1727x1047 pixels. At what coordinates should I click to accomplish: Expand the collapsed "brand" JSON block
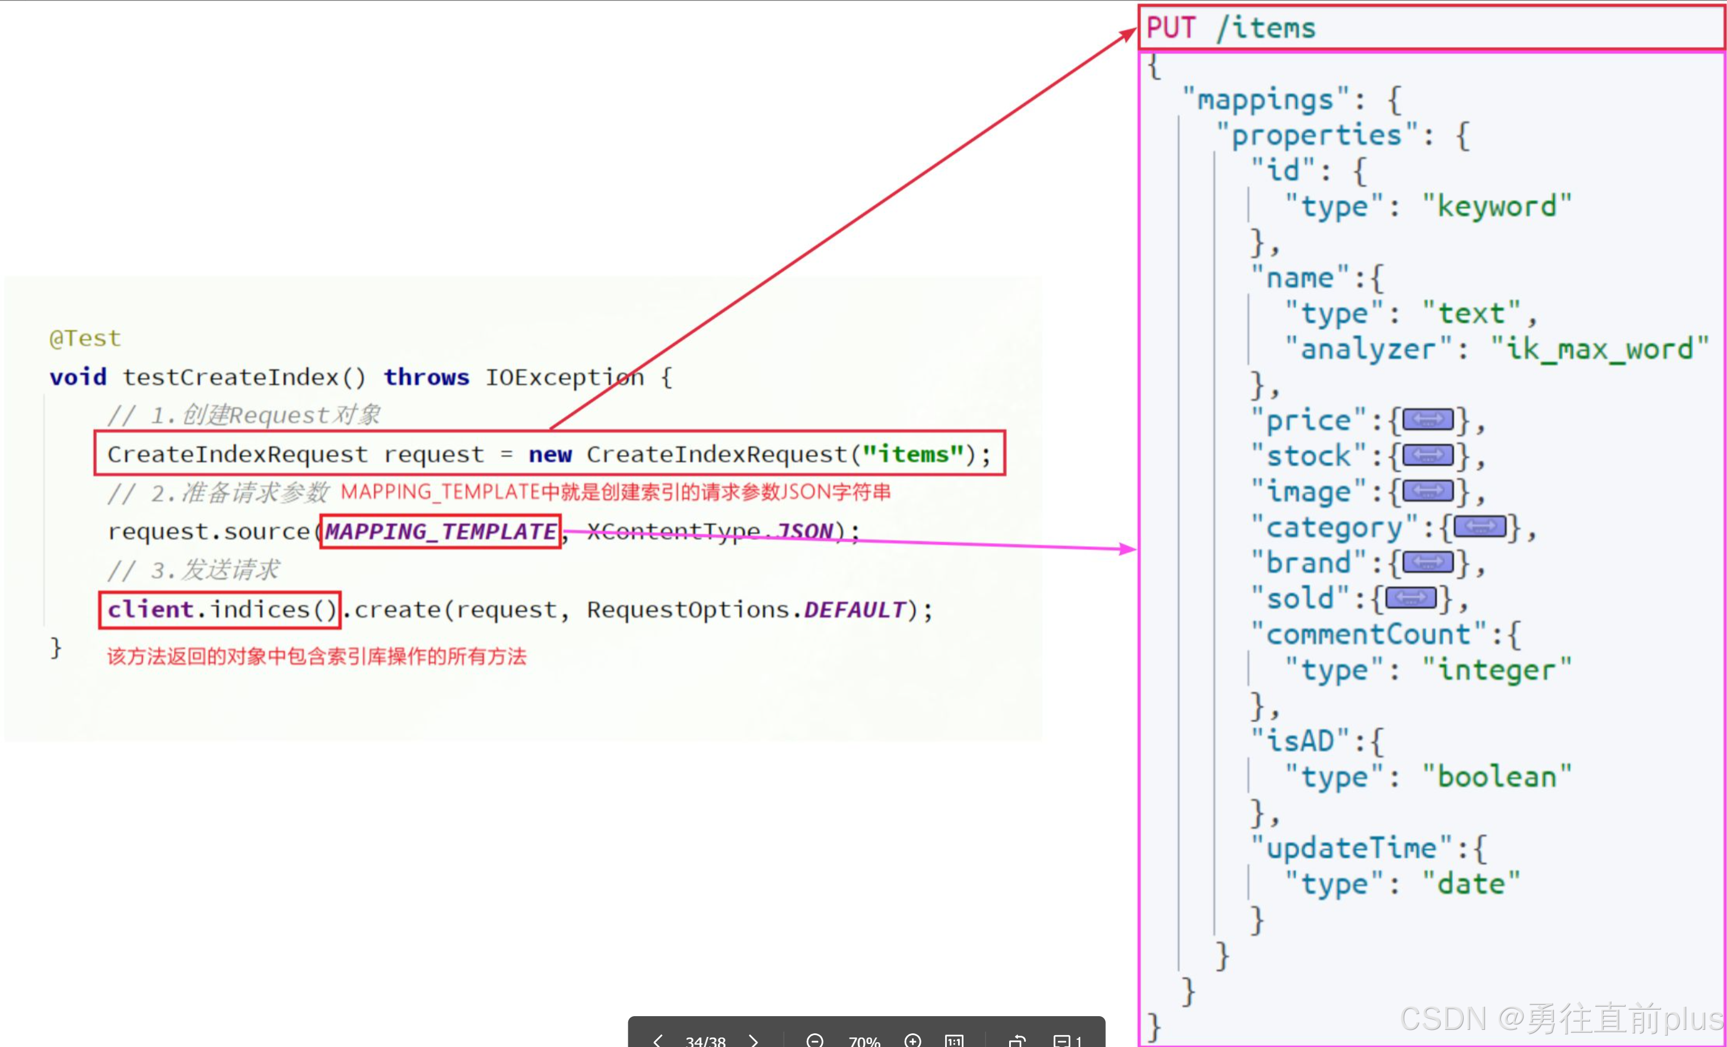(1428, 563)
